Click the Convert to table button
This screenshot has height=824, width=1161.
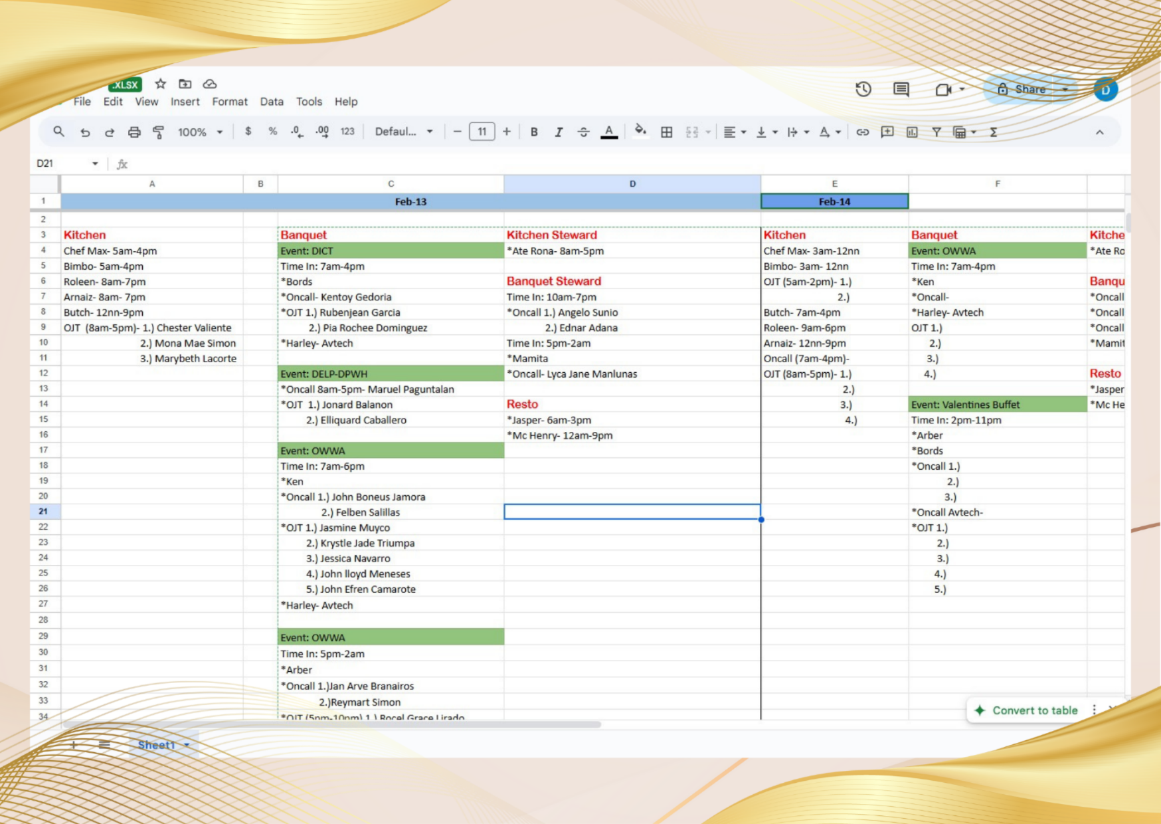[1027, 710]
